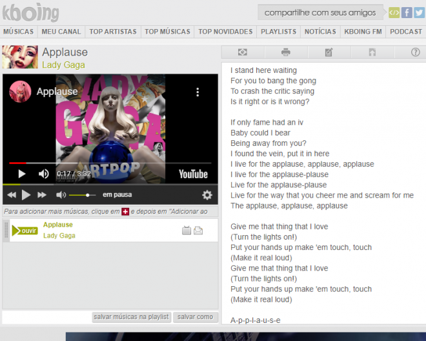Open PLAYLISTS menu item

(278, 32)
